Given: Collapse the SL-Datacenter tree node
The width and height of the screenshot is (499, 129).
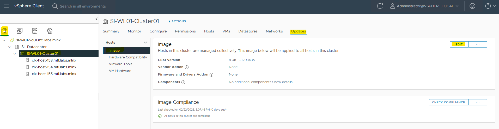Looking at the screenshot, I should 9,47.
